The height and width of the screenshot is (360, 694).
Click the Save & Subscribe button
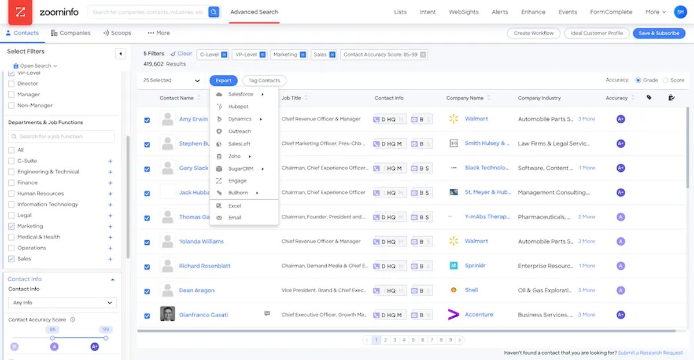[659, 33]
